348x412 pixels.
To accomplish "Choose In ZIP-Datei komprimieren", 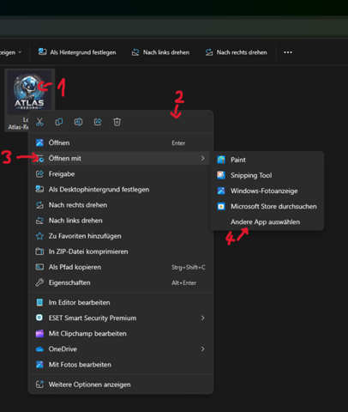I will (x=121, y=251).
